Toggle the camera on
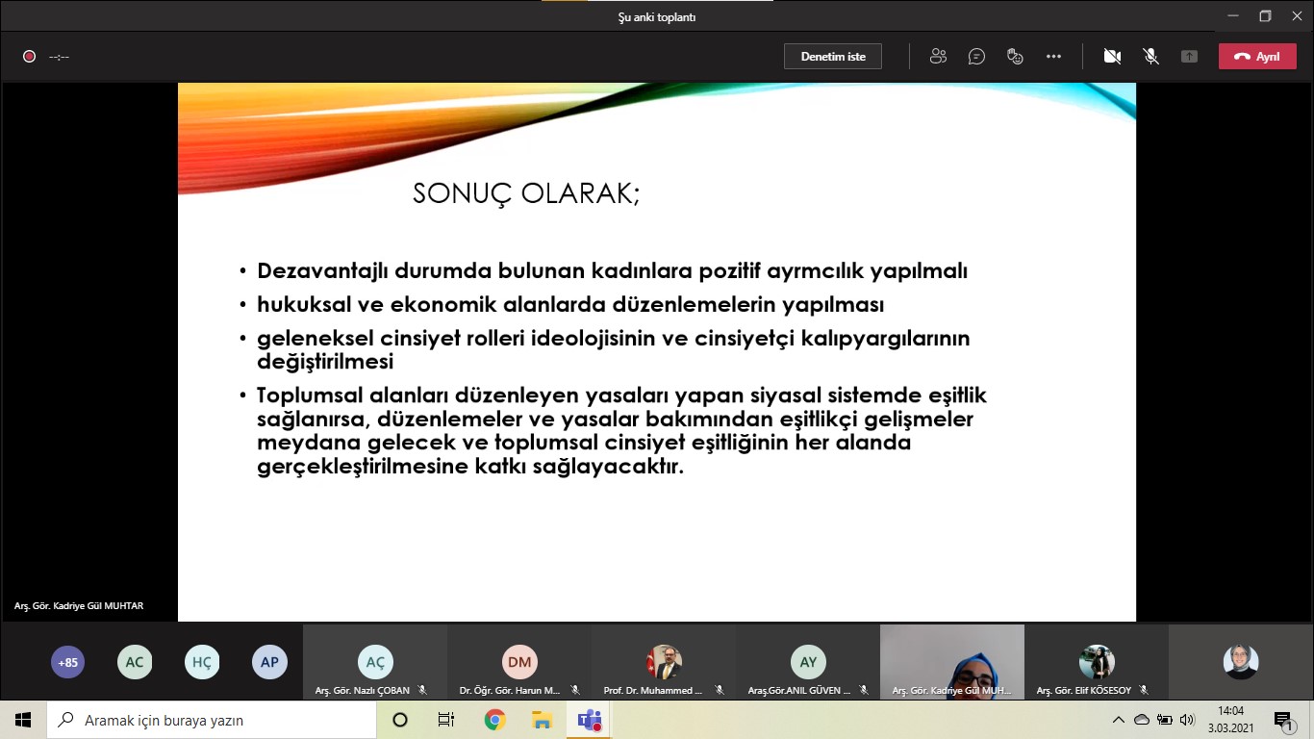This screenshot has width=1314, height=739. coord(1112,57)
